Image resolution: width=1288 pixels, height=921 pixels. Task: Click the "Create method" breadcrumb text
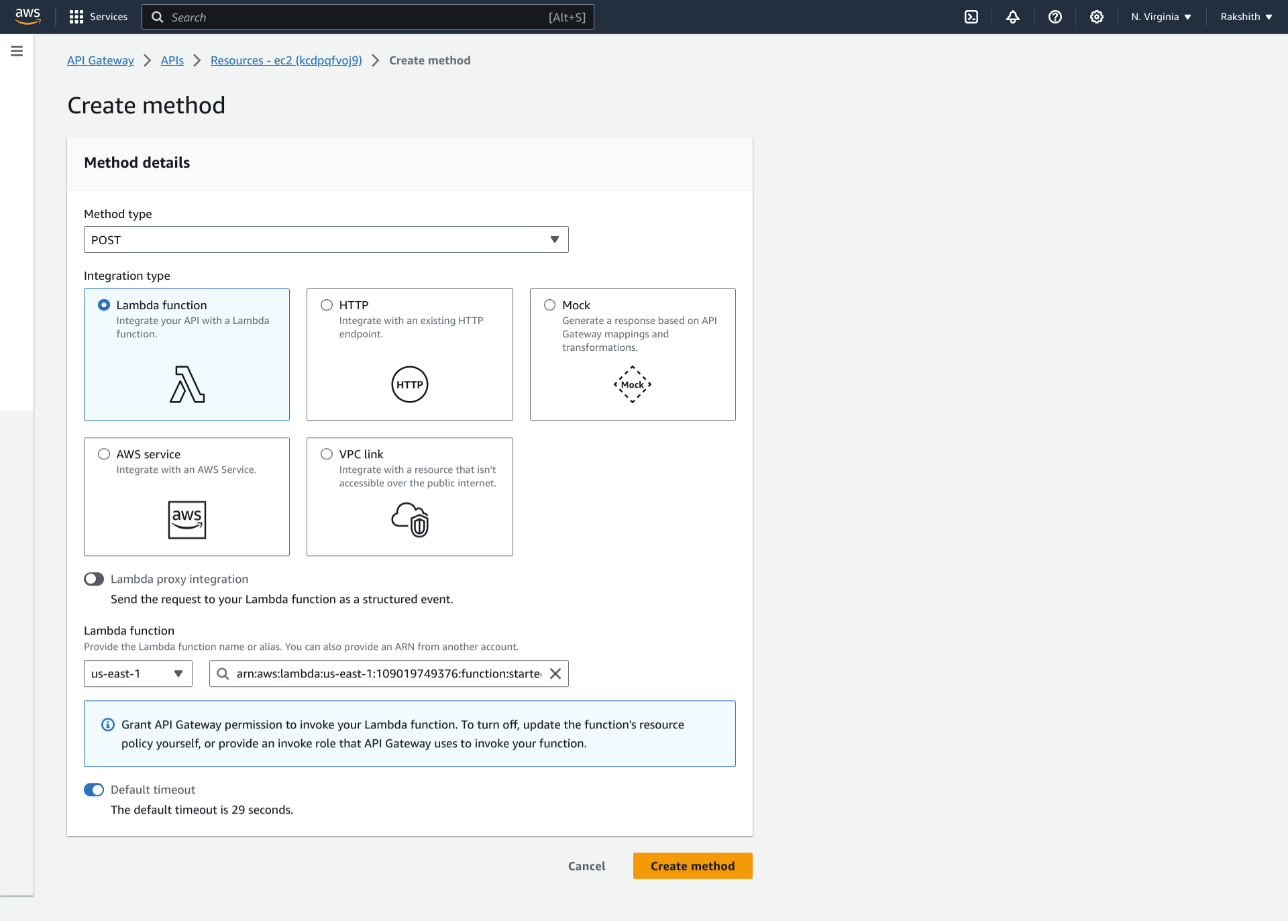(x=430, y=60)
